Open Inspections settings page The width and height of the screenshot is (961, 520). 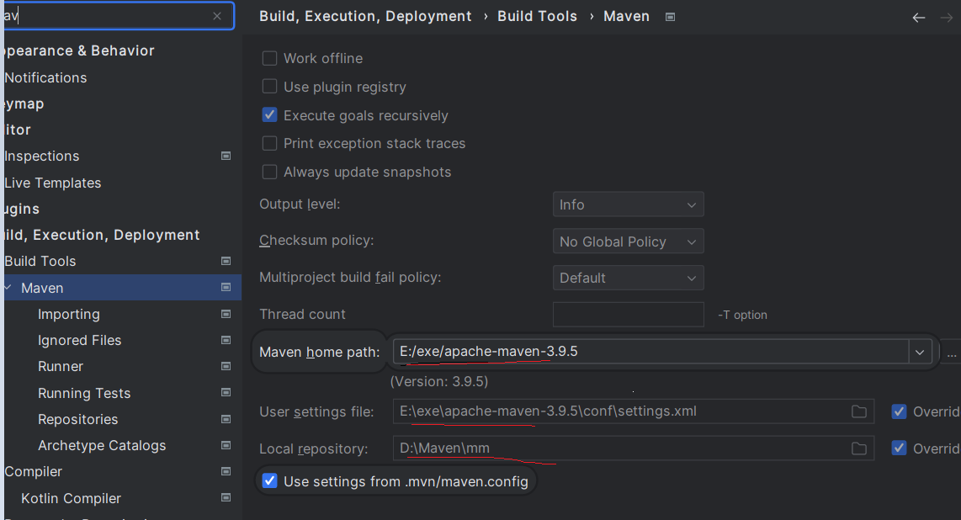[42, 157]
